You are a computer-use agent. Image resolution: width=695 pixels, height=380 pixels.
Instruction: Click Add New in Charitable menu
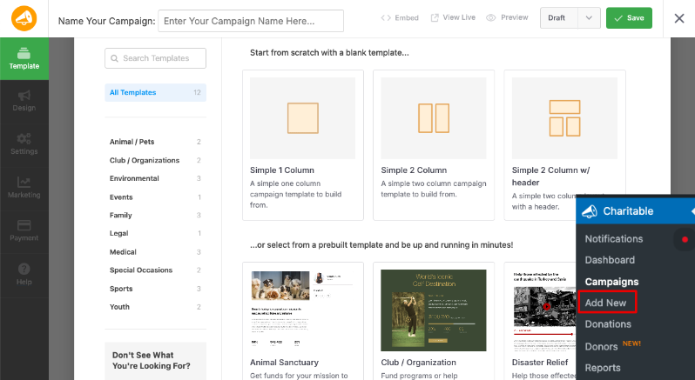[607, 303]
